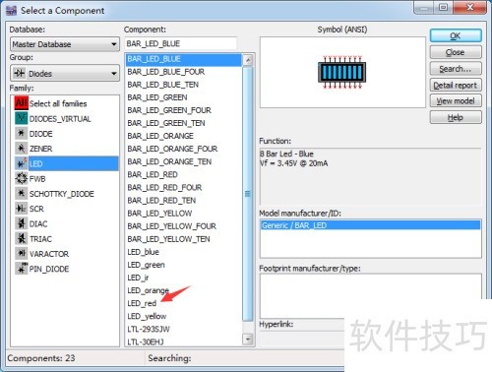Screen dimensions: 492x372
Task: Select LED_orange component
Action: point(149,290)
